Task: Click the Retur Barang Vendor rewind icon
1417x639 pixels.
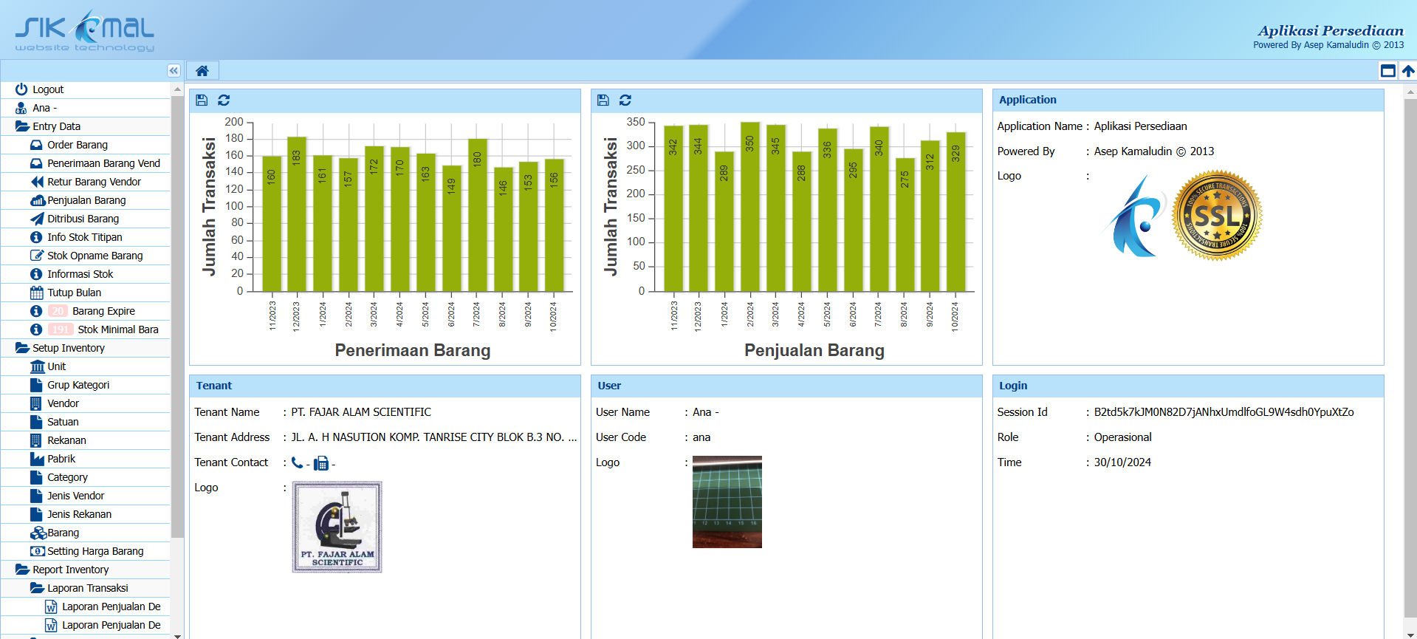Action: (36, 182)
